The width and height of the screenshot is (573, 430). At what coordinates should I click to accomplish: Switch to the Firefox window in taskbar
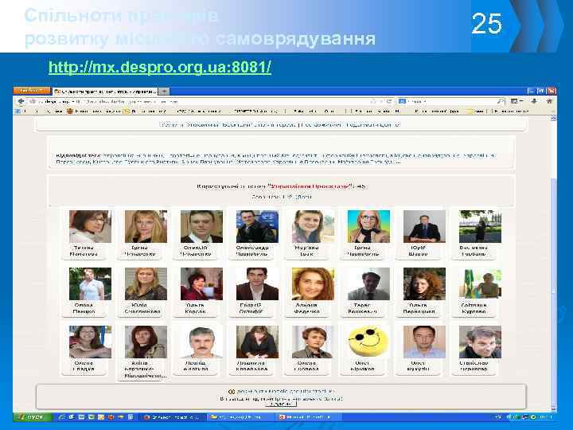pos(173,416)
